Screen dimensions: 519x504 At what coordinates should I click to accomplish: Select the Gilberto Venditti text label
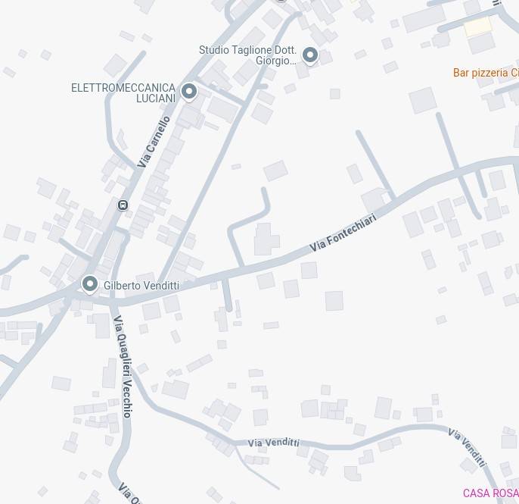141,286
